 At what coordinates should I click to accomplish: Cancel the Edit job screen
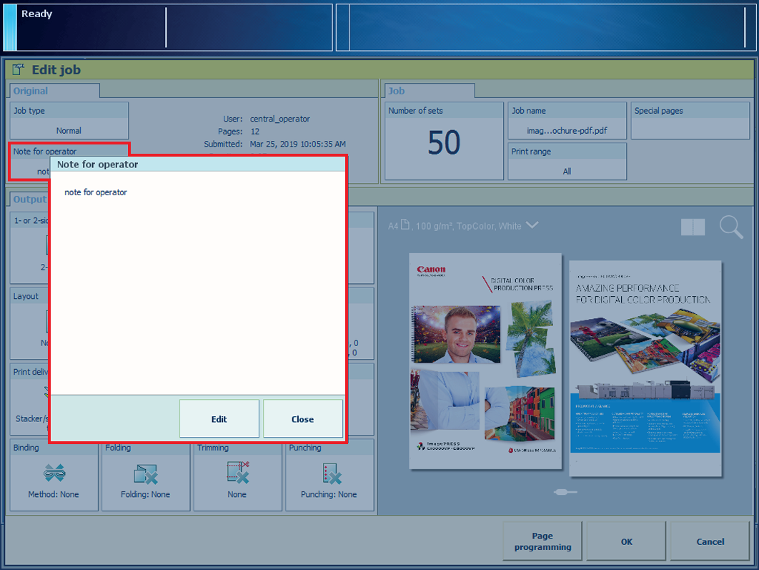click(x=710, y=541)
